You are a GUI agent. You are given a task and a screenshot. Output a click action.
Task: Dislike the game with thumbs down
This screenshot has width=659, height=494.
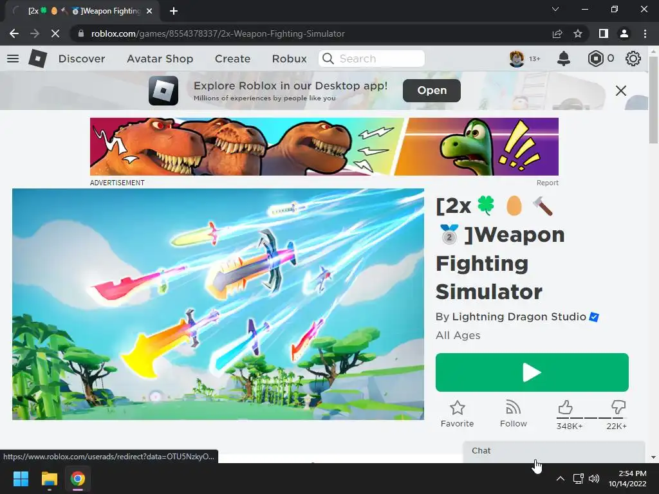tap(618, 407)
